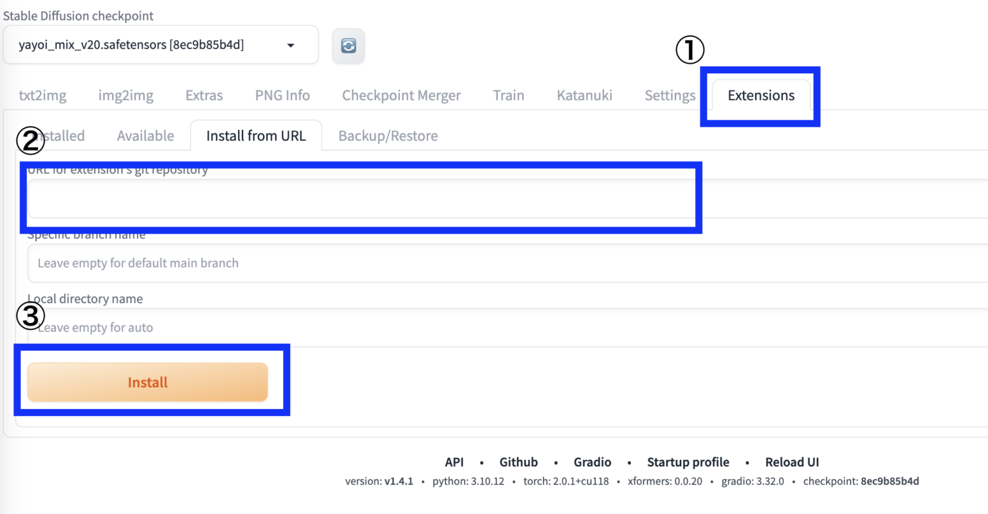Image resolution: width=988 pixels, height=514 pixels.
Task: Open the Checkpoint Merger tab
Action: click(401, 95)
